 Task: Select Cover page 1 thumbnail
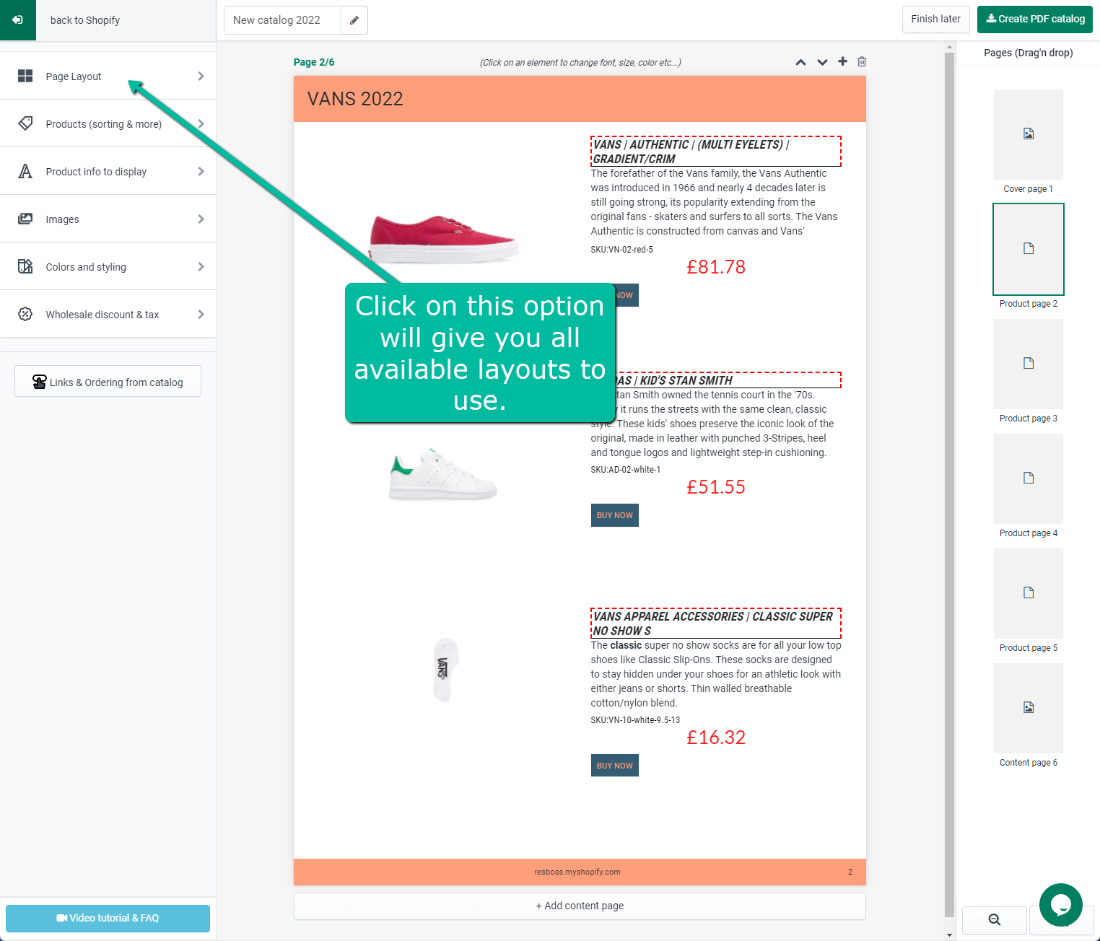pos(1029,134)
